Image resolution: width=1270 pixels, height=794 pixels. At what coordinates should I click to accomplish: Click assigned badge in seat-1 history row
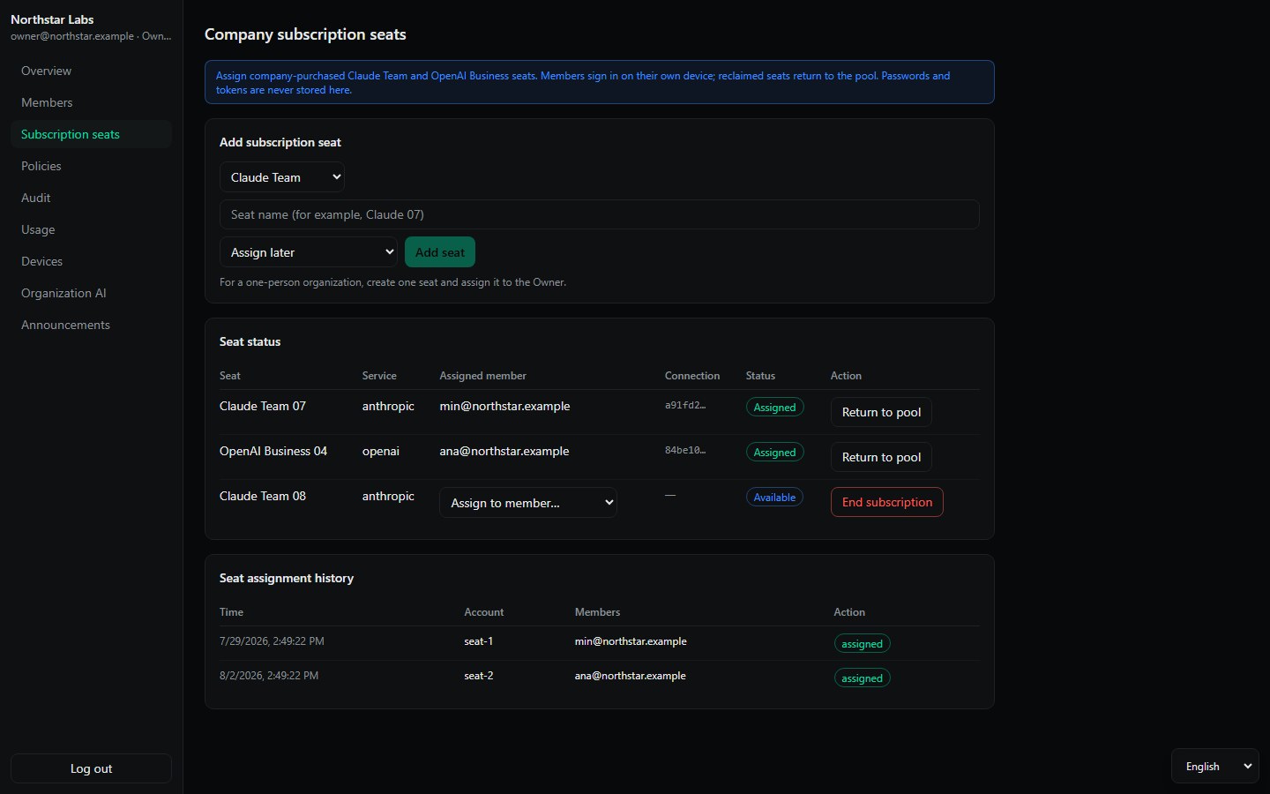[862, 644]
